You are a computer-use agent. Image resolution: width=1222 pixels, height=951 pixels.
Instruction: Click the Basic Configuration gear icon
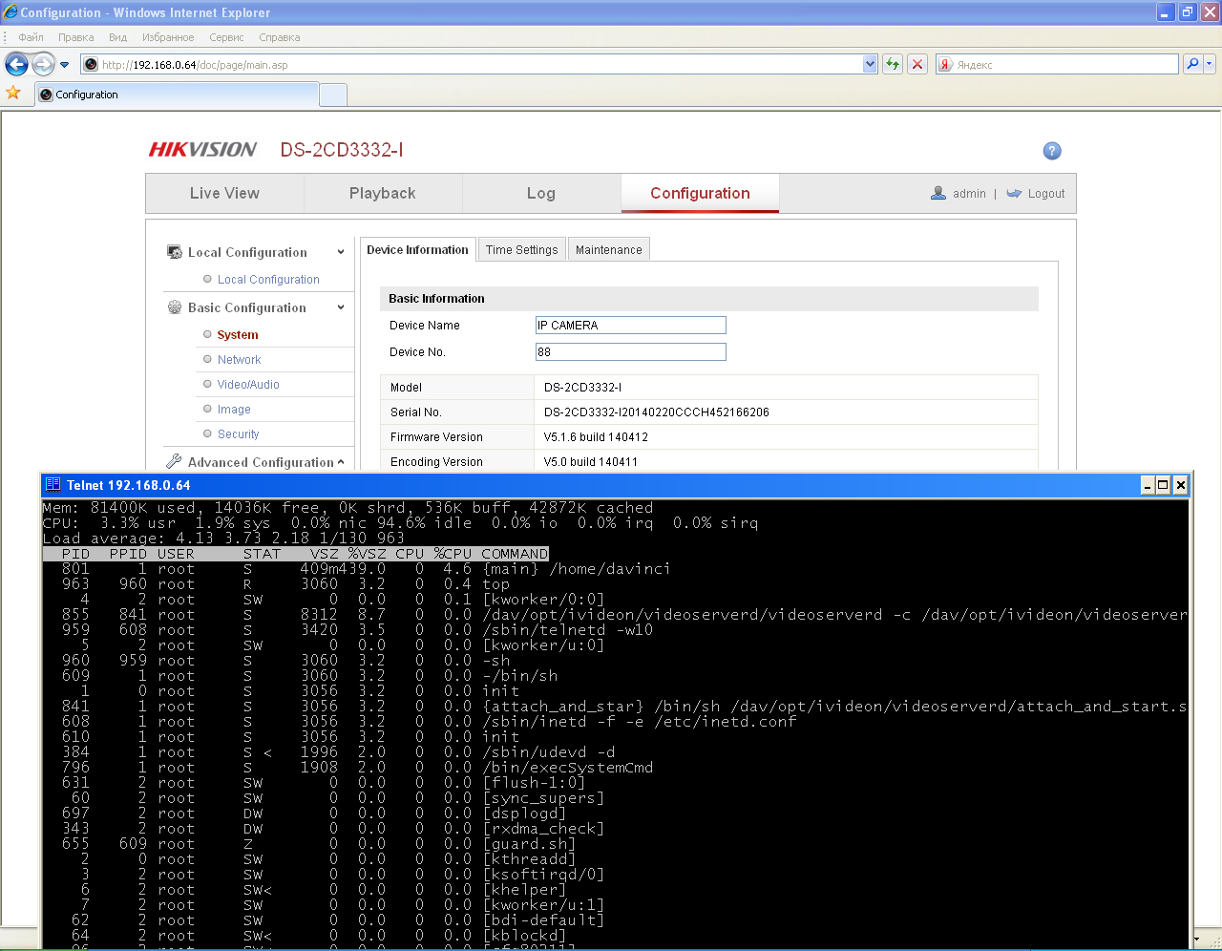point(175,307)
